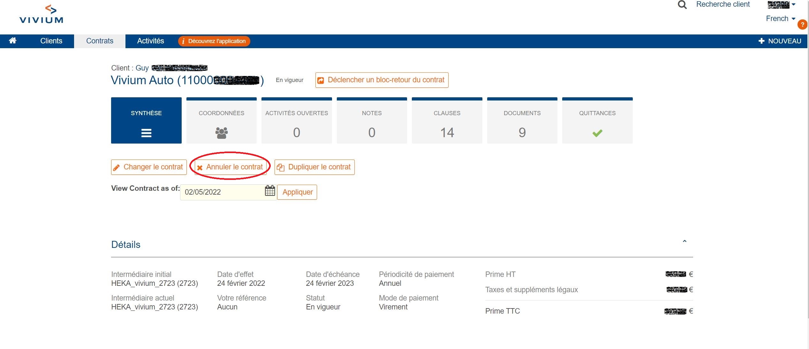Click Changer le contrat
This screenshot has width=809, height=349.
149,167
